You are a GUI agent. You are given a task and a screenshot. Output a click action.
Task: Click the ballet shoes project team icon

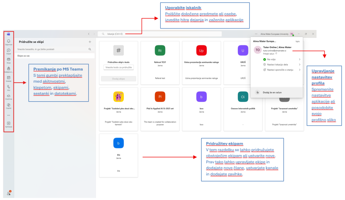click(x=118, y=96)
